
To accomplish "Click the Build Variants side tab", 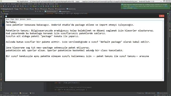I will [1, 87].
